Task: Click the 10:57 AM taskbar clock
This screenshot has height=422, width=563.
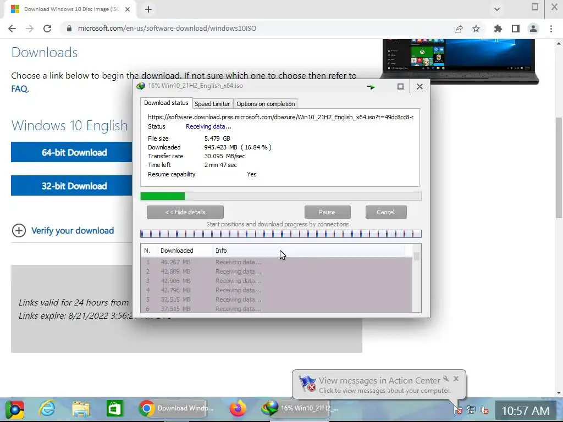Action: [525, 410]
